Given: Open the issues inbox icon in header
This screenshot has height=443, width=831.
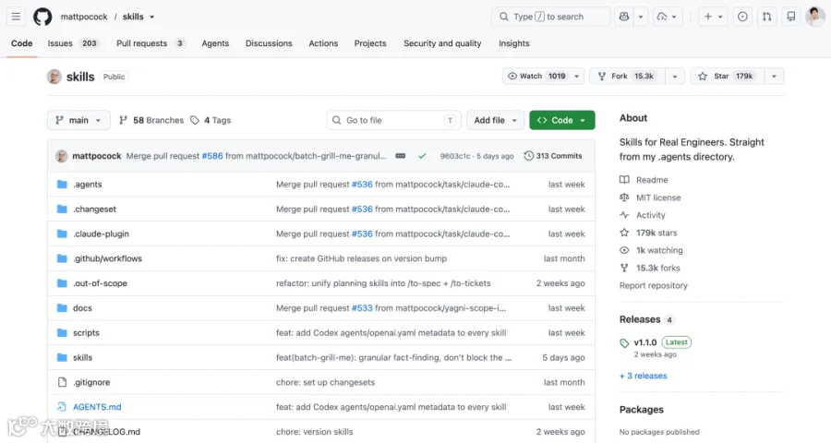Looking at the screenshot, I should 742,17.
